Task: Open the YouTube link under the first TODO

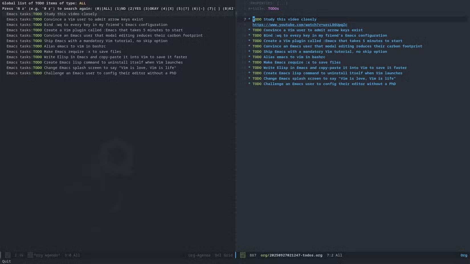Action: tap(300, 25)
